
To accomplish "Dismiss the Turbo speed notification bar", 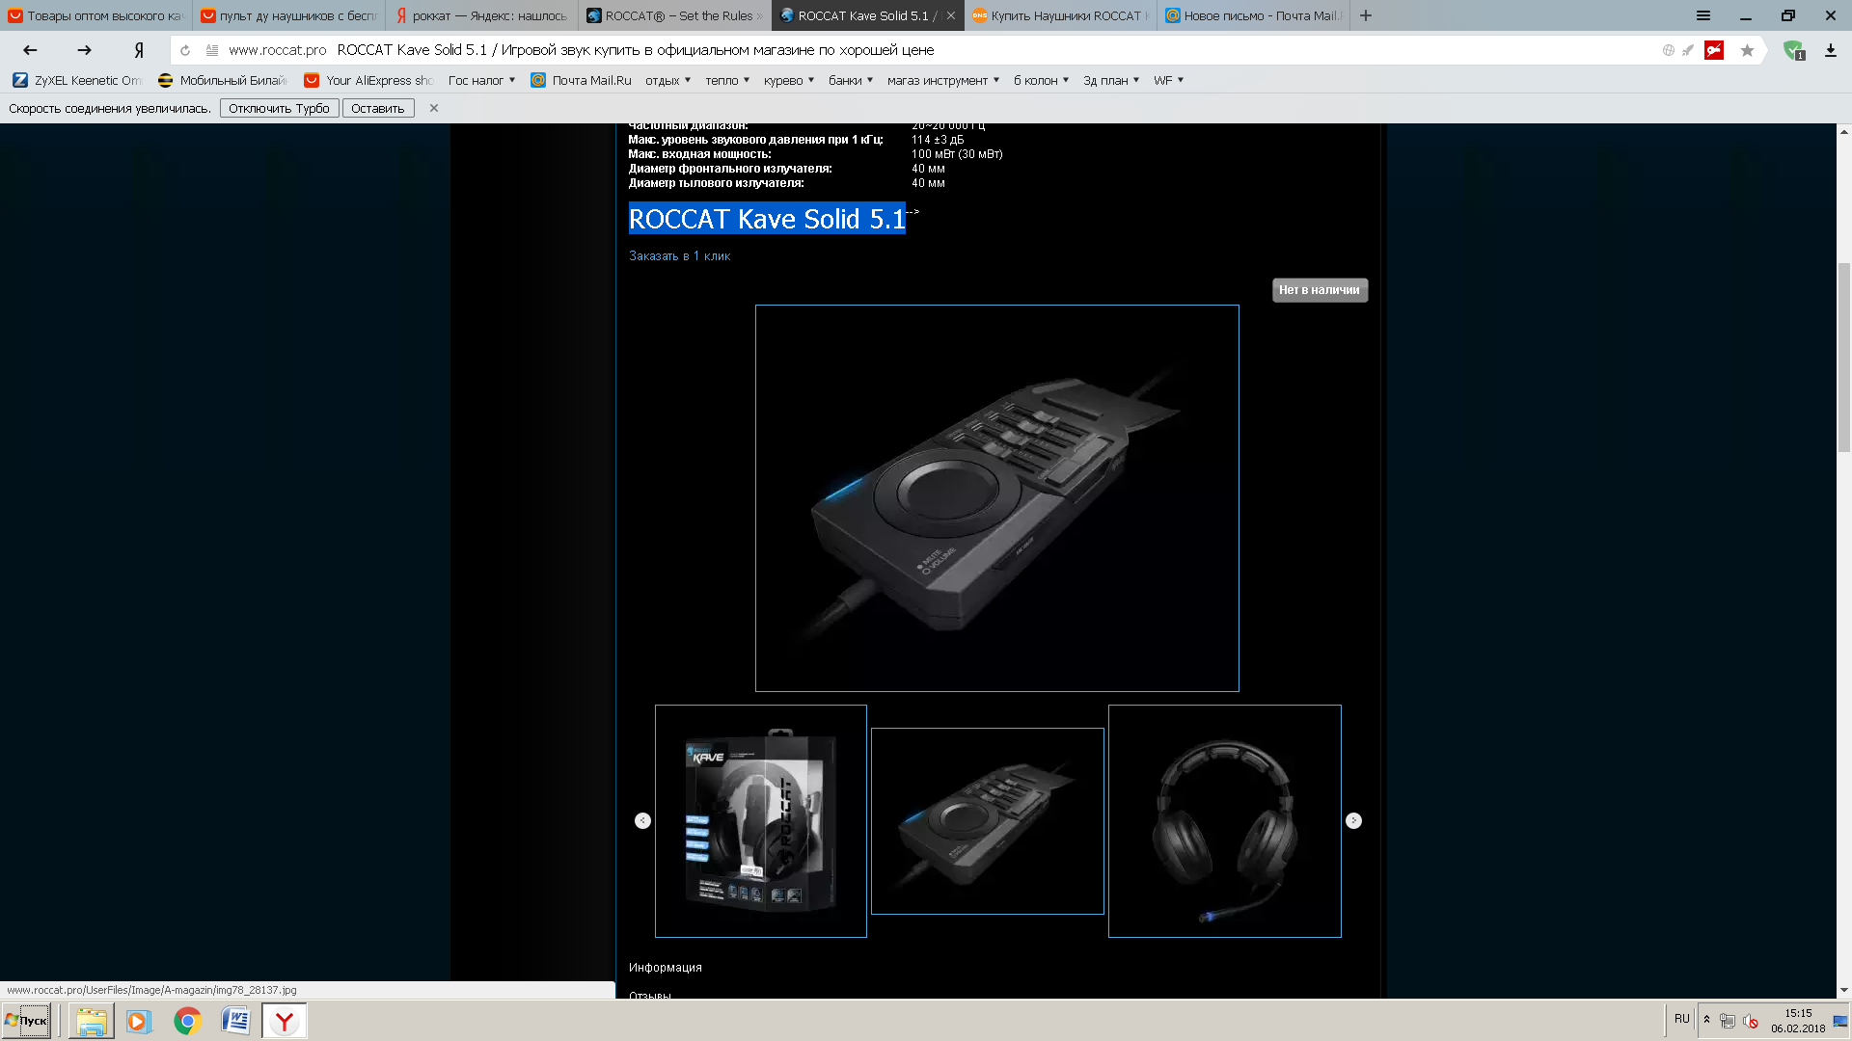I will [x=434, y=108].
